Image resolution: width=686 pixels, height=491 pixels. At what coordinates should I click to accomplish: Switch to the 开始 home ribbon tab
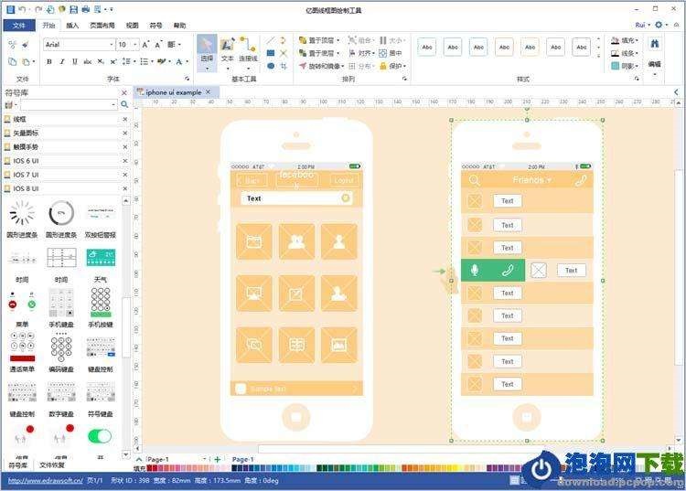(49, 26)
